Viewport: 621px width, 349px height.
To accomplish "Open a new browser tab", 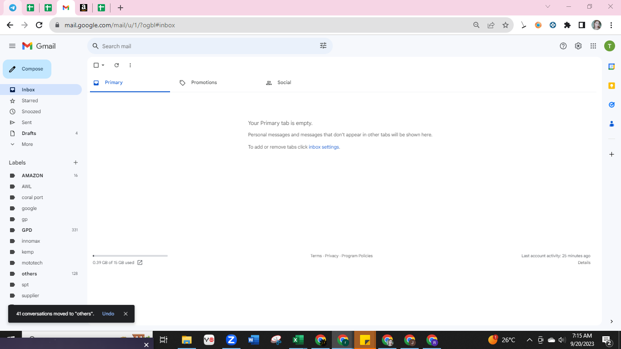I will click(x=120, y=8).
